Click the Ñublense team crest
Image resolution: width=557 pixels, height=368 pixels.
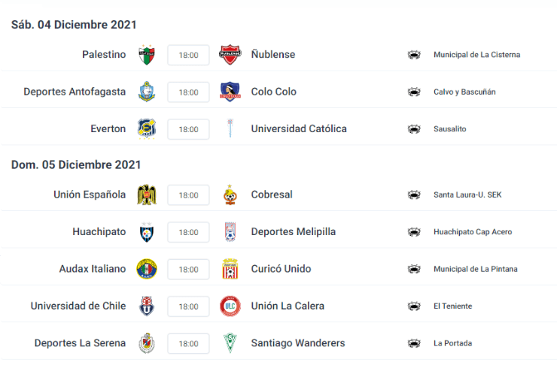[x=230, y=55]
